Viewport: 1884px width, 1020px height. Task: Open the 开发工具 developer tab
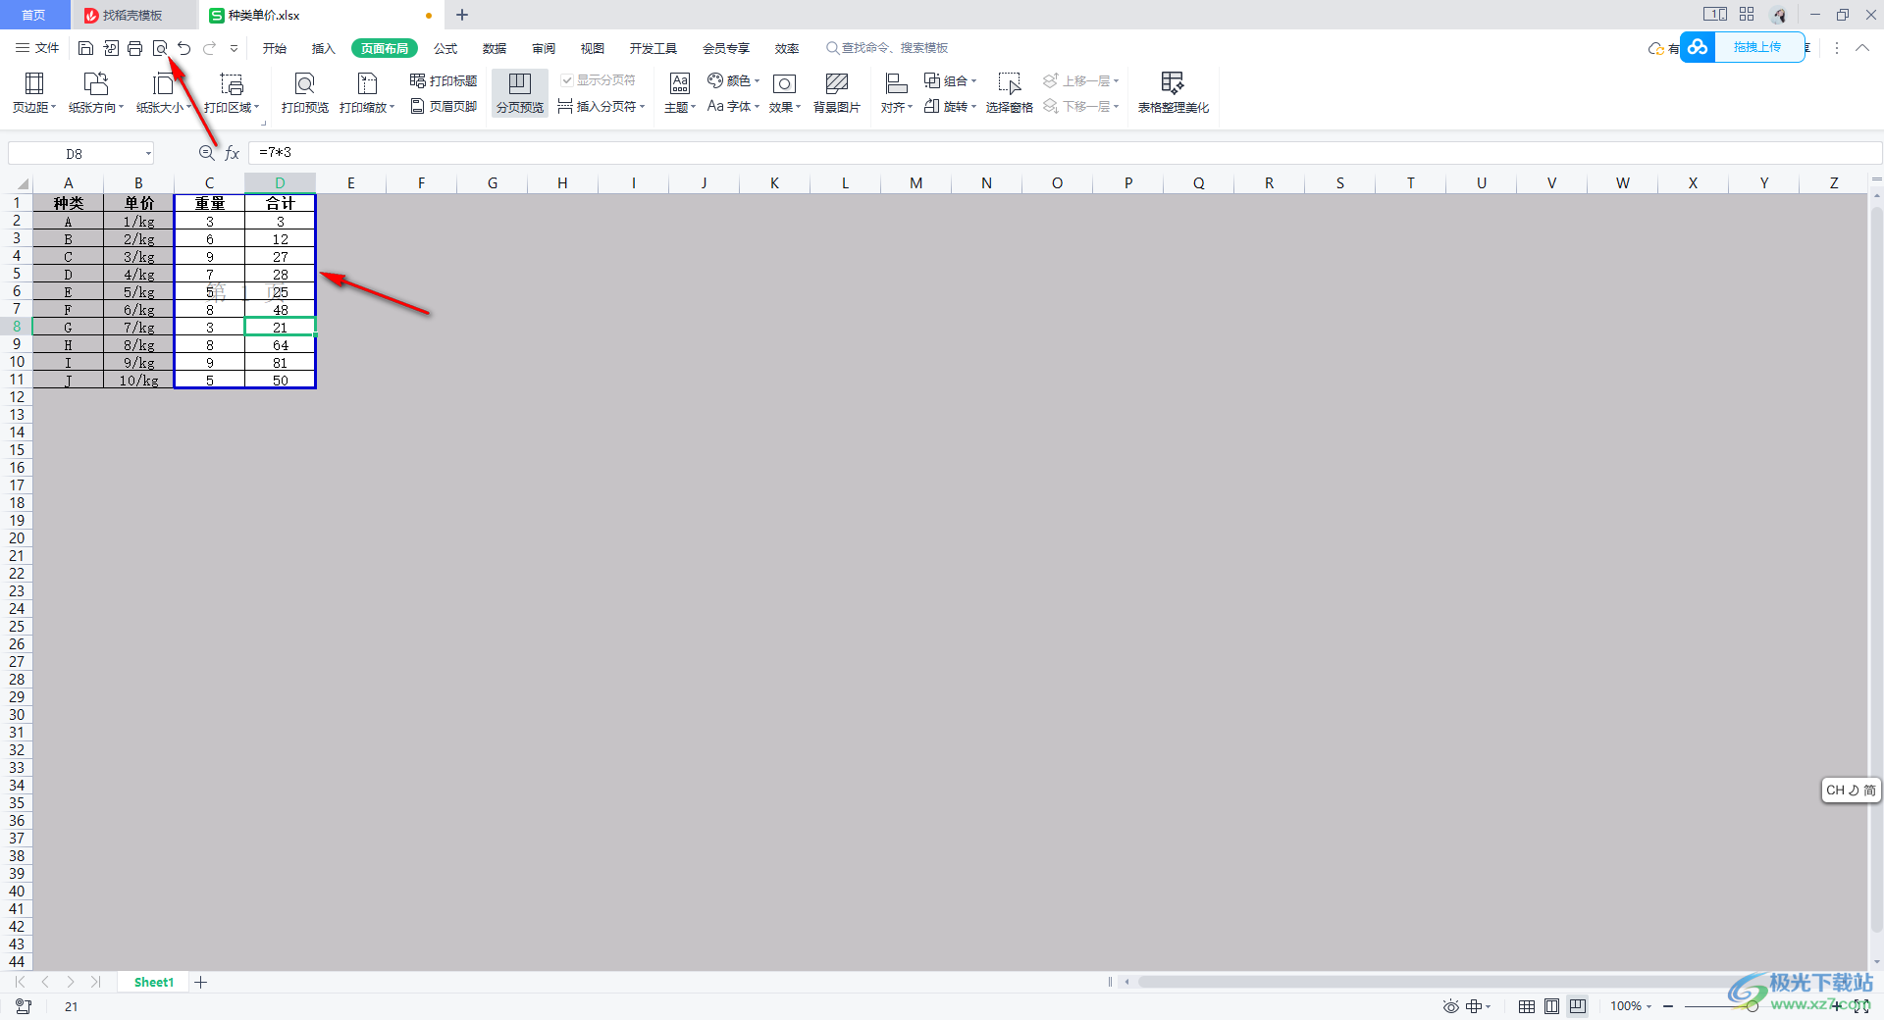click(x=654, y=48)
